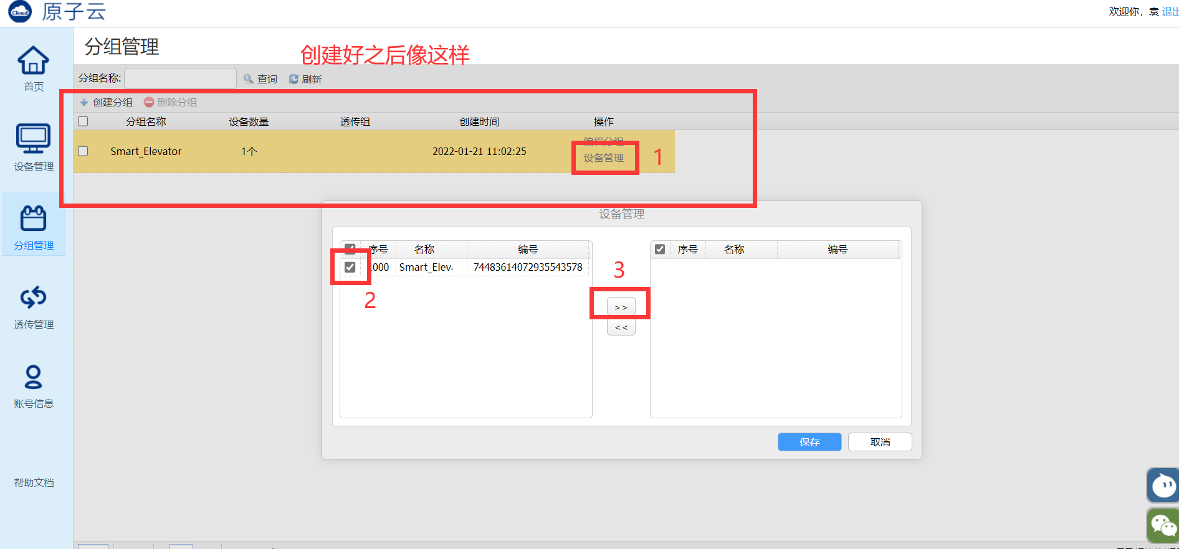1179x549 pixels.
Task: Click the 取消 button
Action: pyautogui.click(x=880, y=442)
